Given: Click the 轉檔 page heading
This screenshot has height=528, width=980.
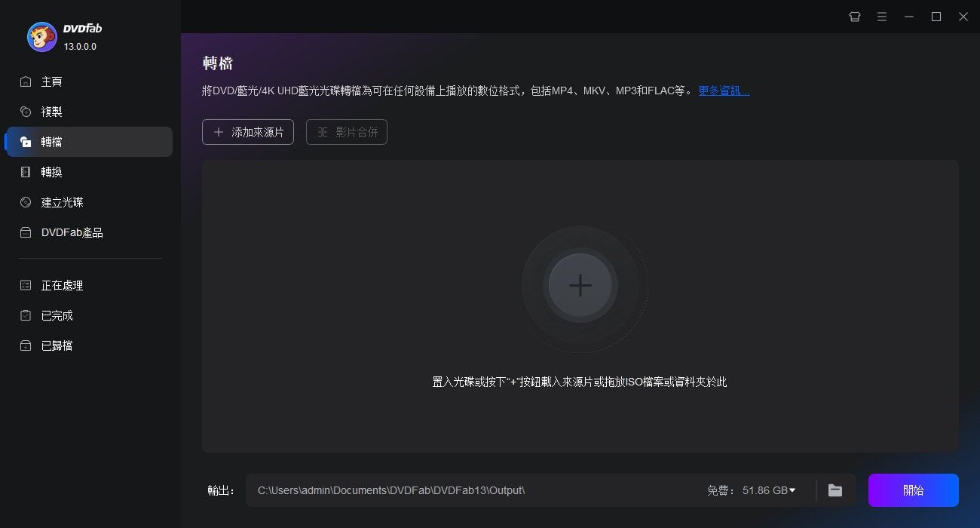Looking at the screenshot, I should pos(218,63).
